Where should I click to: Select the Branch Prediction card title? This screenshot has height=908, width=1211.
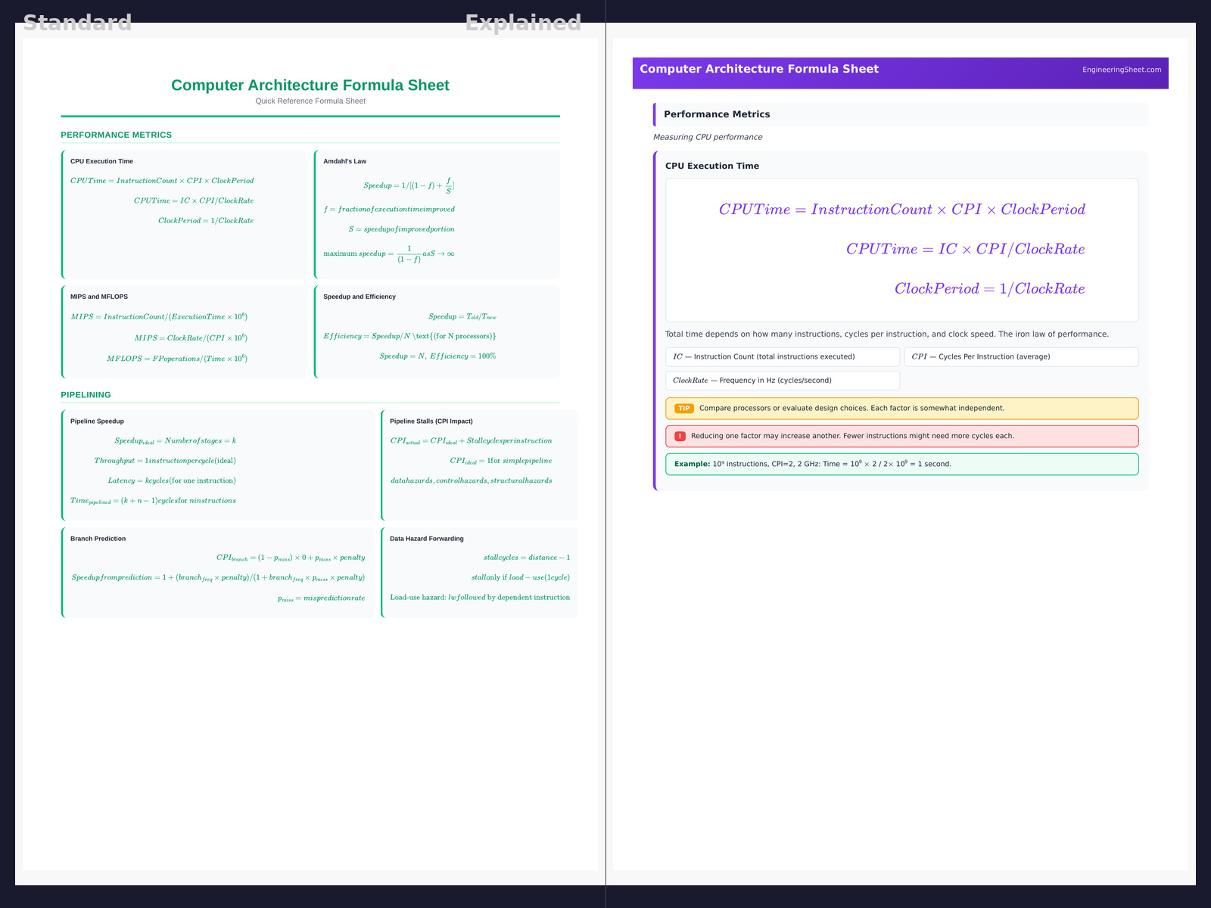[x=98, y=539]
